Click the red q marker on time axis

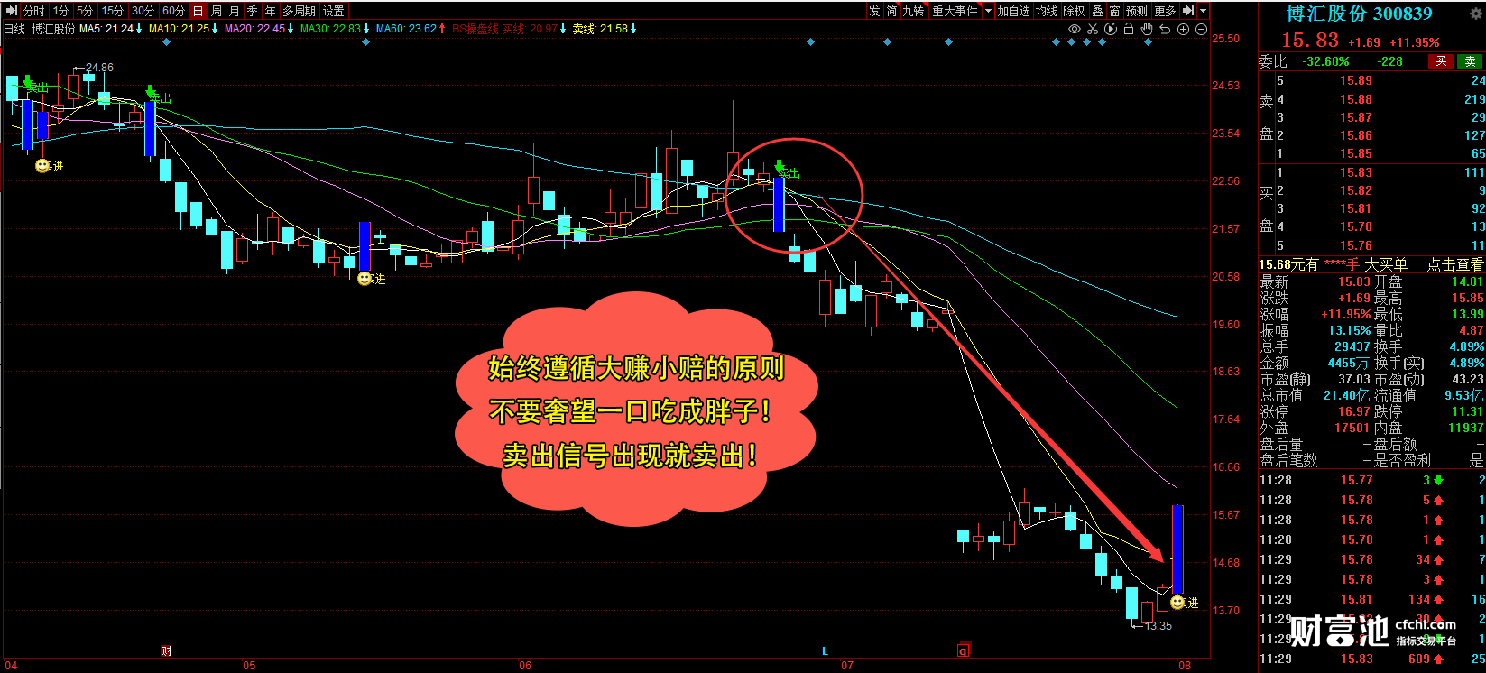(964, 651)
